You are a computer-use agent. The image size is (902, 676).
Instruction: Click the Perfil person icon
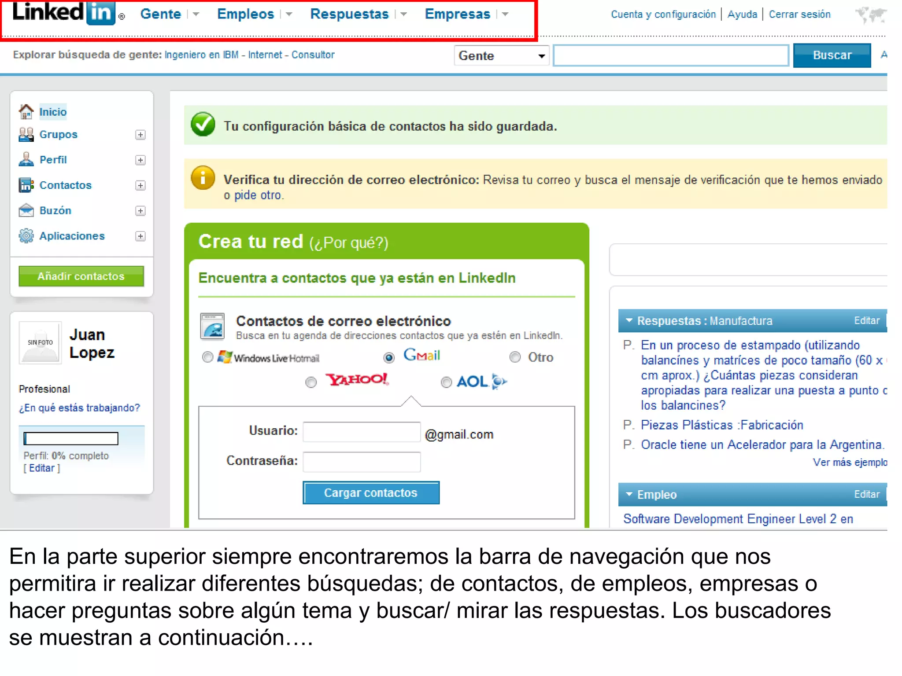pyautogui.click(x=26, y=159)
